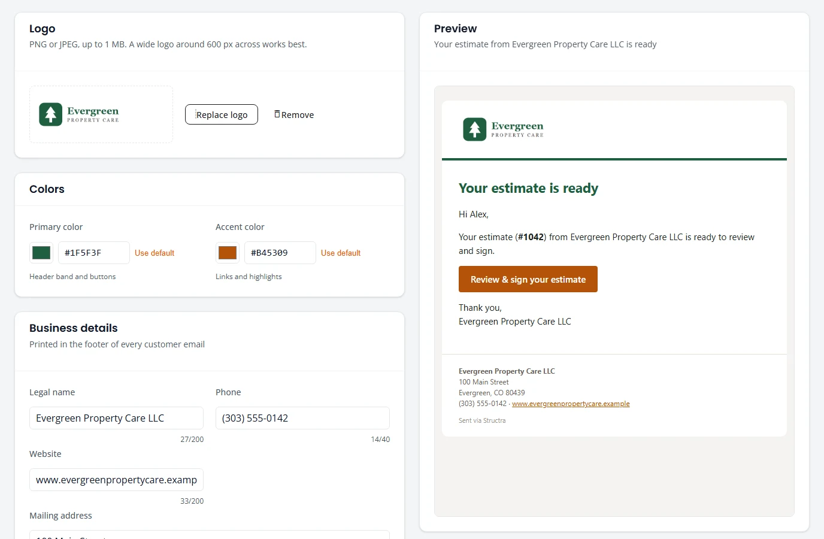The image size is (824, 539).
Task: Click the 'Your estimate is ready' heading
Action: pyautogui.click(x=528, y=188)
